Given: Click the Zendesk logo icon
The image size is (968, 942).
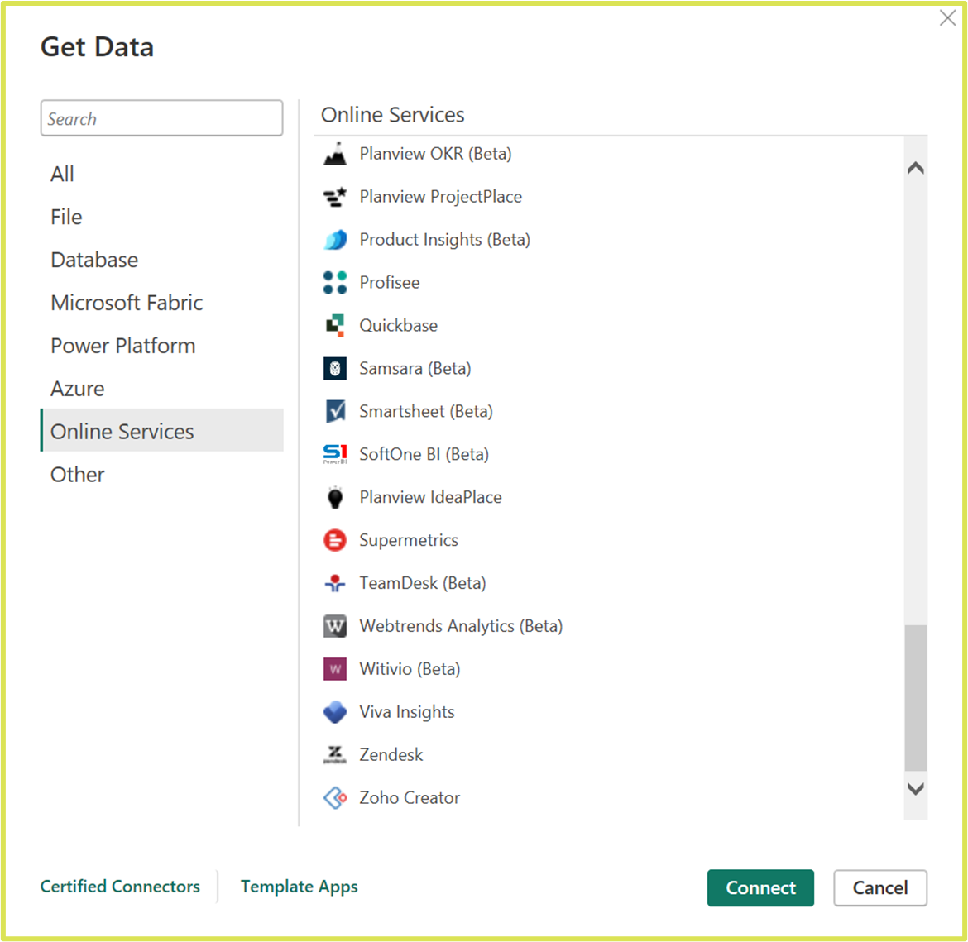Looking at the screenshot, I should (x=334, y=754).
